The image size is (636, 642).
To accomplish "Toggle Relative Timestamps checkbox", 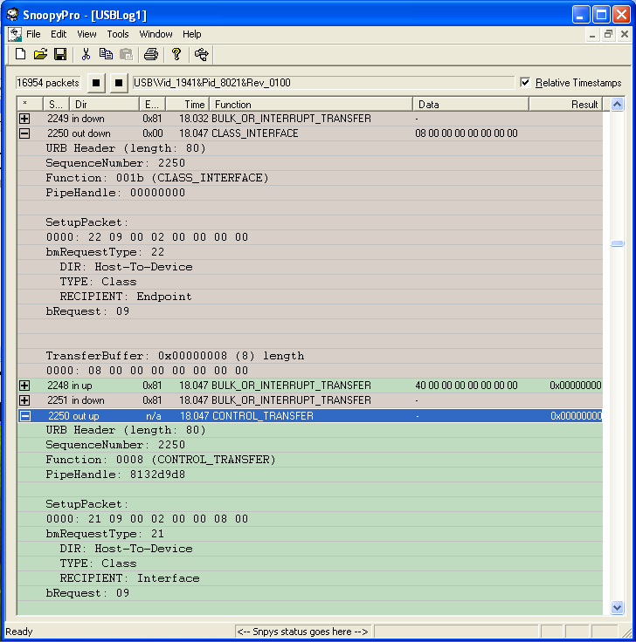I will (525, 83).
